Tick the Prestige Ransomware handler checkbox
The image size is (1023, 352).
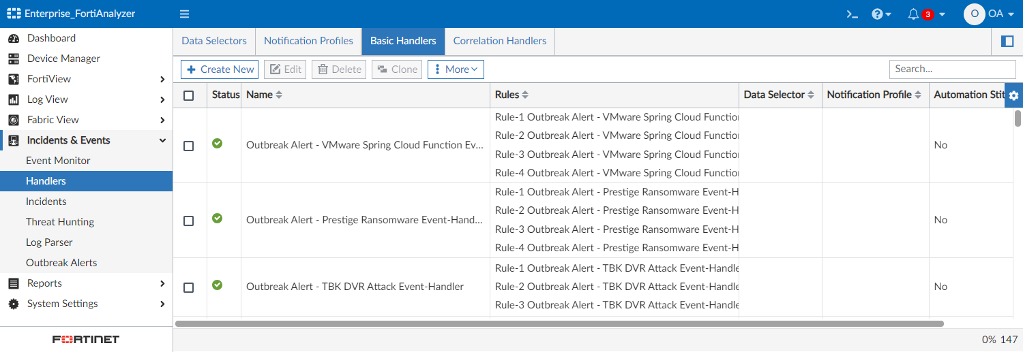(189, 221)
